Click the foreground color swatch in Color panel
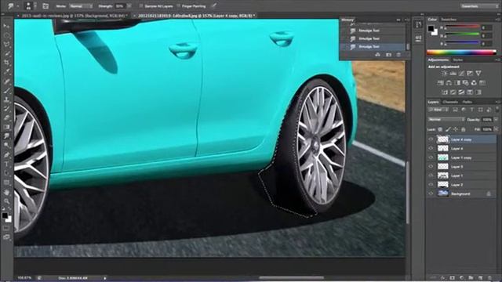Image resolution: width=502 pixels, height=282 pixels. pos(431,28)
